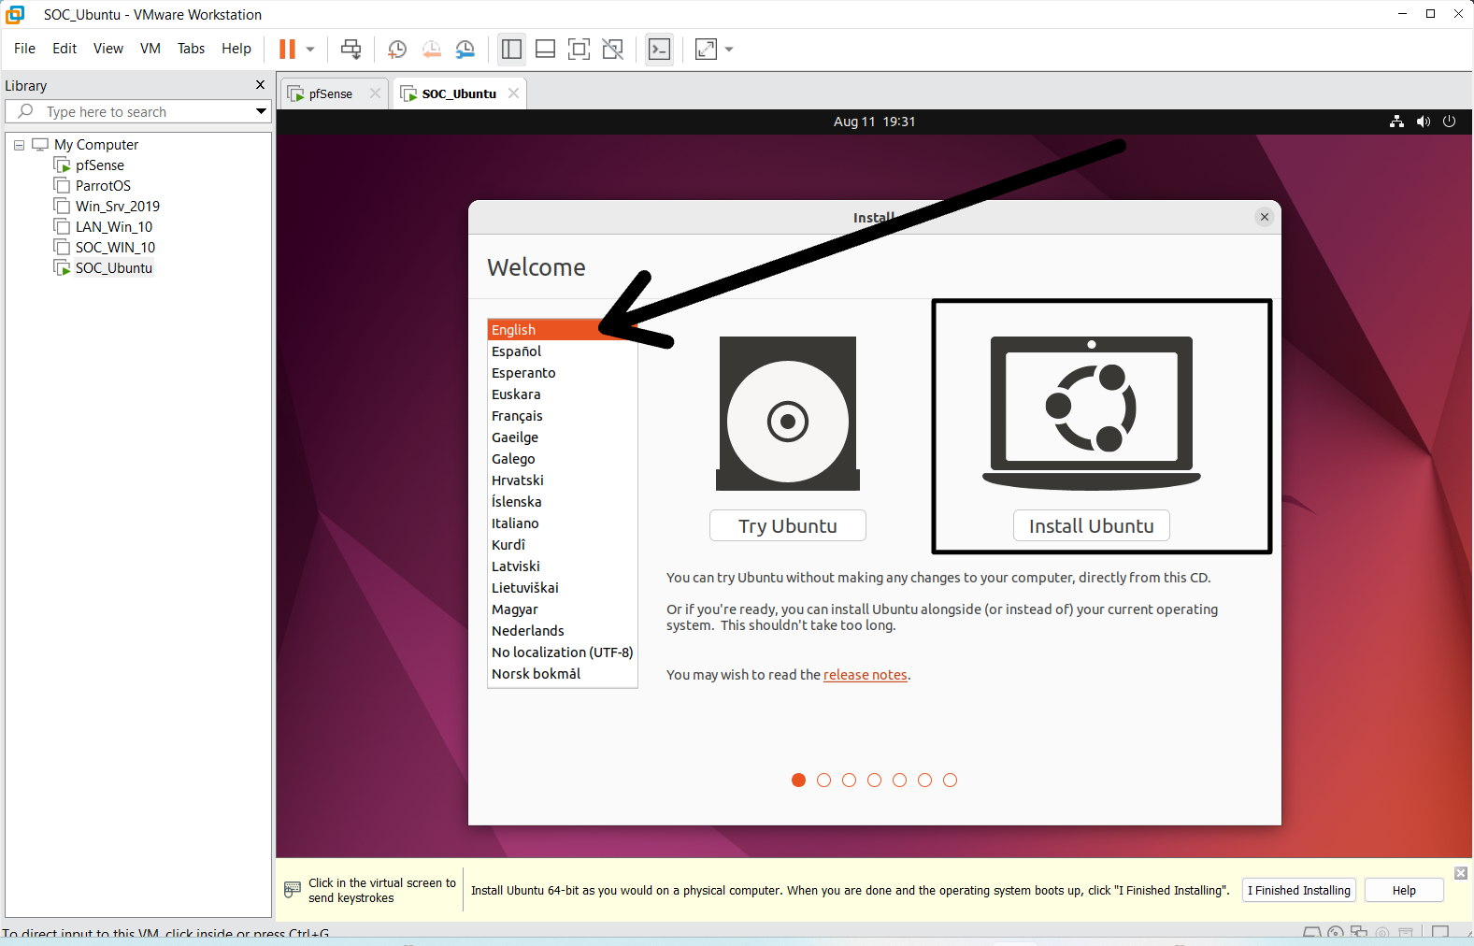The height and width of the screenshot is (946, 1474).
Task: Open the Help menu in menu bar
Action: tap(236, 49)
